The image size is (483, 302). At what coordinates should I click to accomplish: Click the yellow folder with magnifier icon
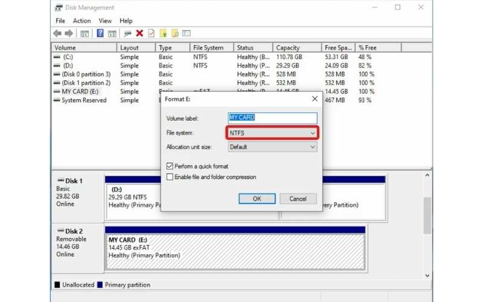click(x=175, y=33)
